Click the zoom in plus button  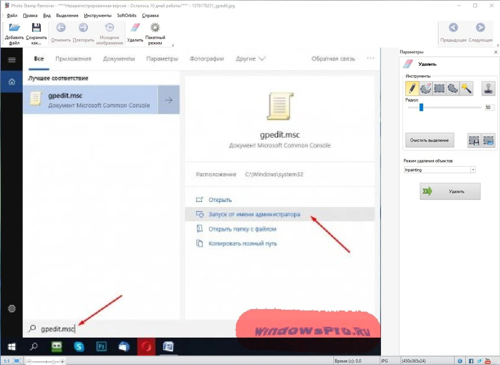click(x=62, y=362)
